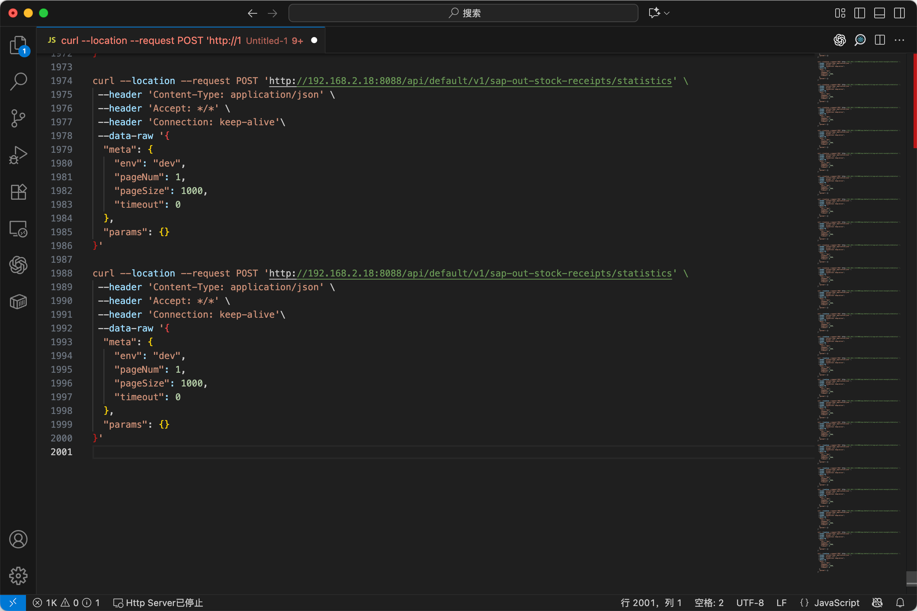The image size is (917, 611).
Task: Toggle the bottom panel layout button
Action: [x=879, y=13]
